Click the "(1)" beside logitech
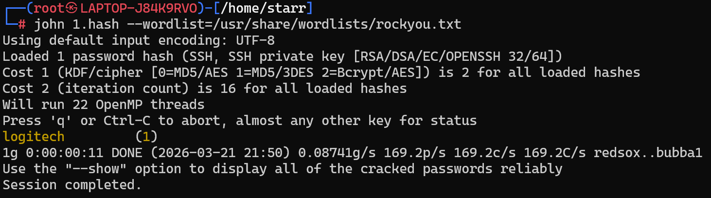The height and width of the screenshot is (198, 711). 146,137
